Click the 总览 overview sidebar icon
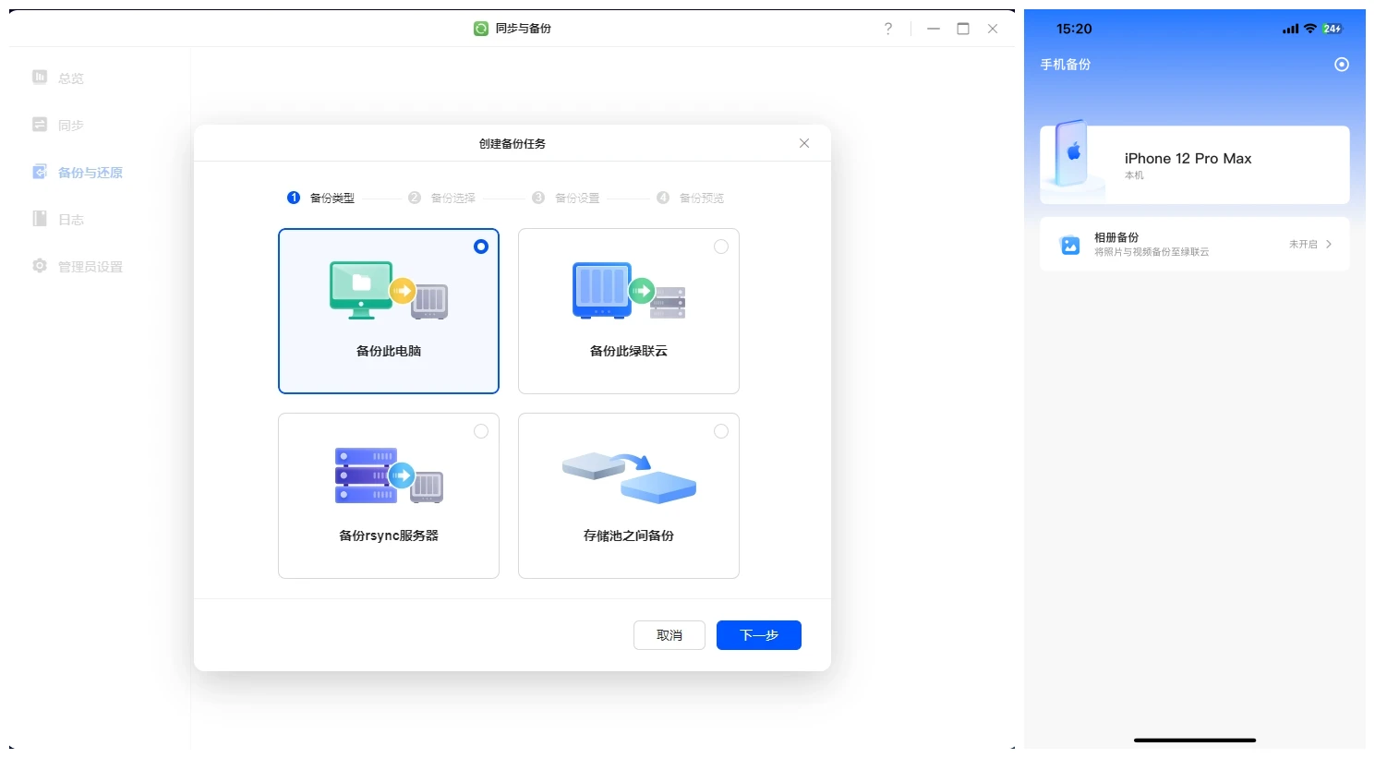 point(40,78)
